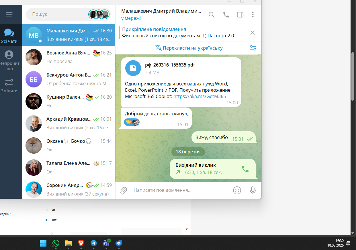The width and height of the screenshot is (356, 250).
Task: Open chat with Малашкевич in chat list
Action: coord(69,35)
